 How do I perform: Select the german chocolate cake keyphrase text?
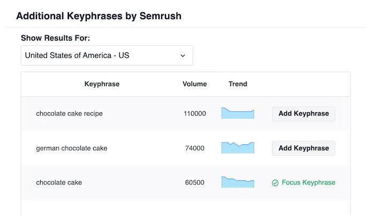(71, 148)
